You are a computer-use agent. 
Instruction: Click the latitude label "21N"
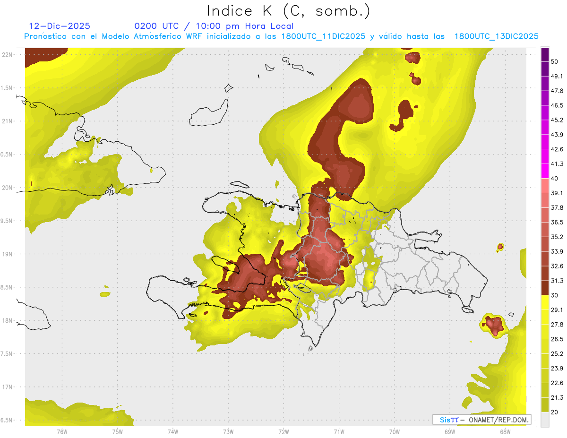[8, 121]
